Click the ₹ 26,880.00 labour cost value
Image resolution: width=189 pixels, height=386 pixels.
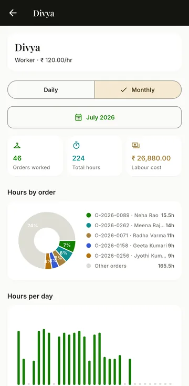click(151, 158)
